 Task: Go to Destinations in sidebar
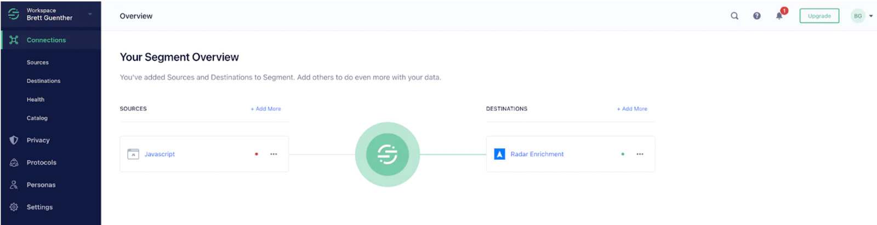tap(43, 81)
